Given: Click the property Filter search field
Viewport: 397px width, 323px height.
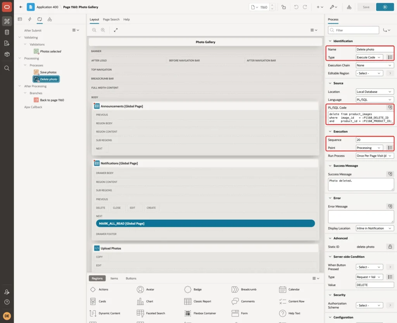Looking at the screenshot, I should [x=354, y=30].
